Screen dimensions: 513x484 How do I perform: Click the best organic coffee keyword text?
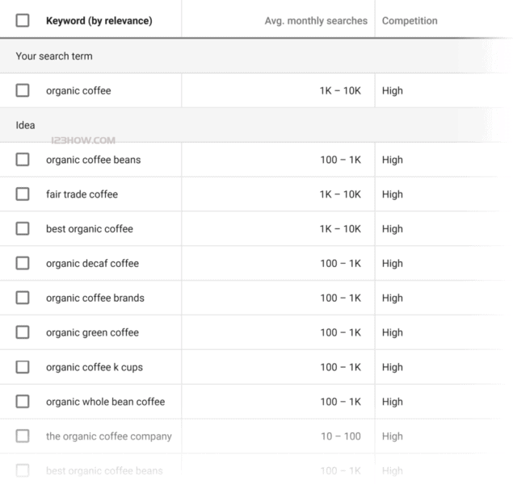click(89, 229)
